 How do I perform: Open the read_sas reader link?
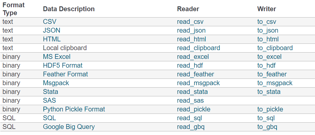coord(190,101)
